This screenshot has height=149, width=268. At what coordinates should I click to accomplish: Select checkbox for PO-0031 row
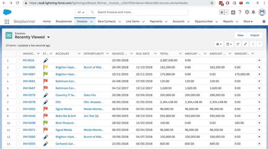pos(18,61)
